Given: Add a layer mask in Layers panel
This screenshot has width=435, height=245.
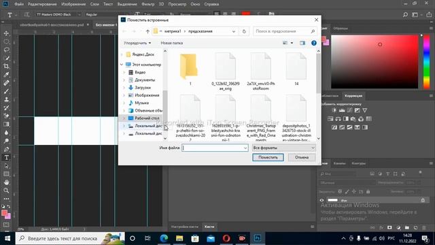Looking at the screenshot, I should point(389,227).
